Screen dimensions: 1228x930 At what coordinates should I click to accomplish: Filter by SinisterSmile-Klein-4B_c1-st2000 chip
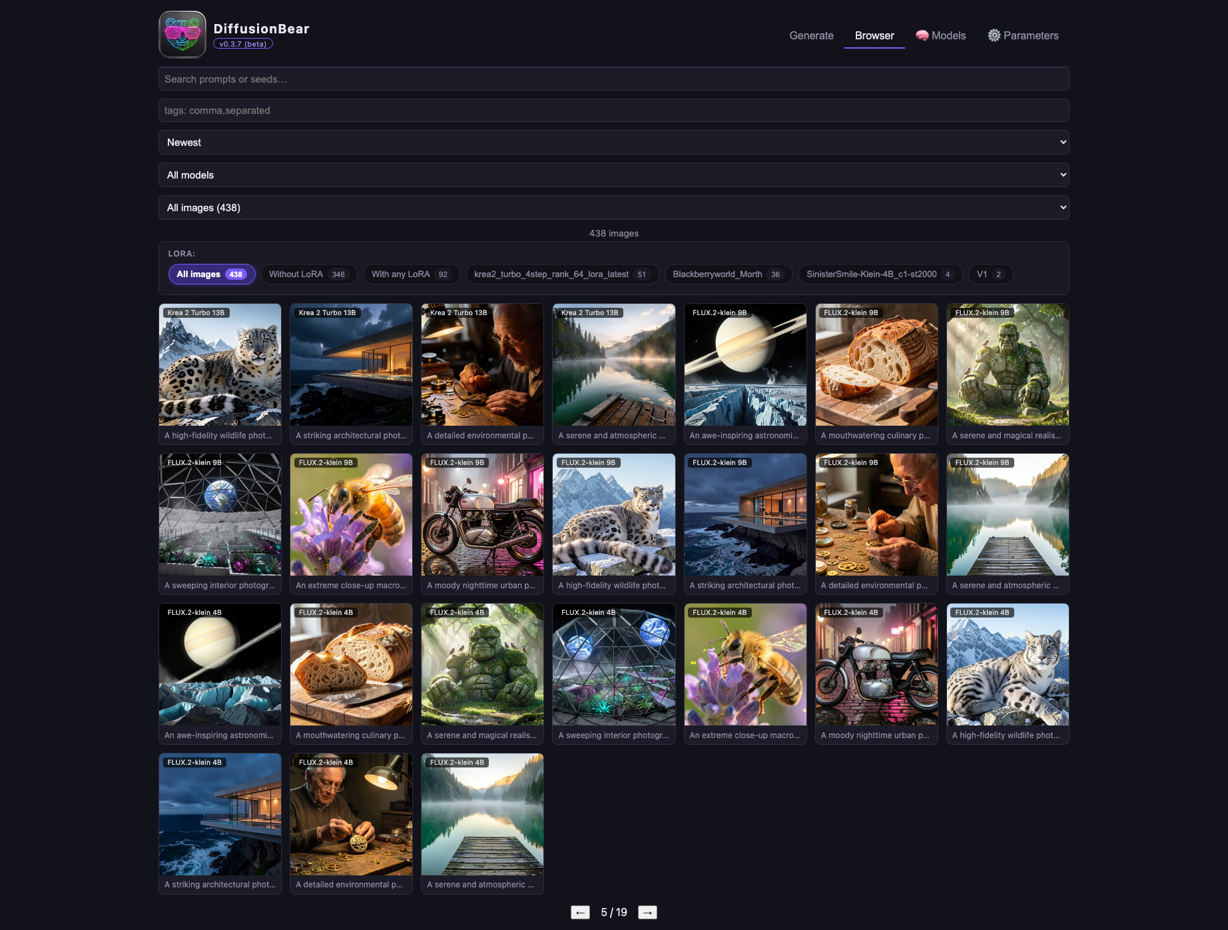[880, 274]
